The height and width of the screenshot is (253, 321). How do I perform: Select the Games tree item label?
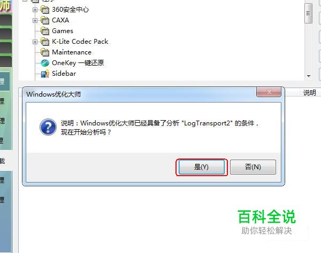click(63, 31)
